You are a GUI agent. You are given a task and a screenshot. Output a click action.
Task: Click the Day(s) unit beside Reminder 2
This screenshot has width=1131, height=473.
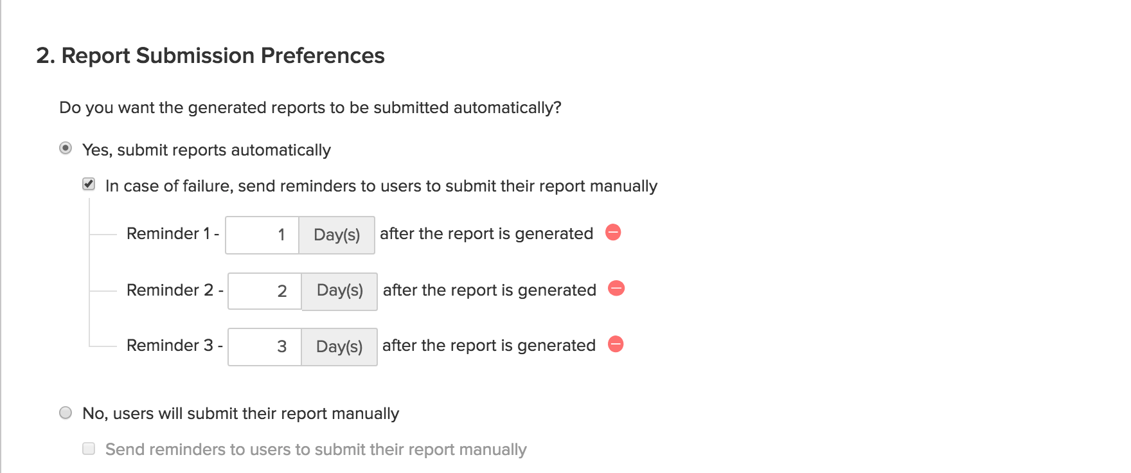pyautogui.click(x=339, y=291)
